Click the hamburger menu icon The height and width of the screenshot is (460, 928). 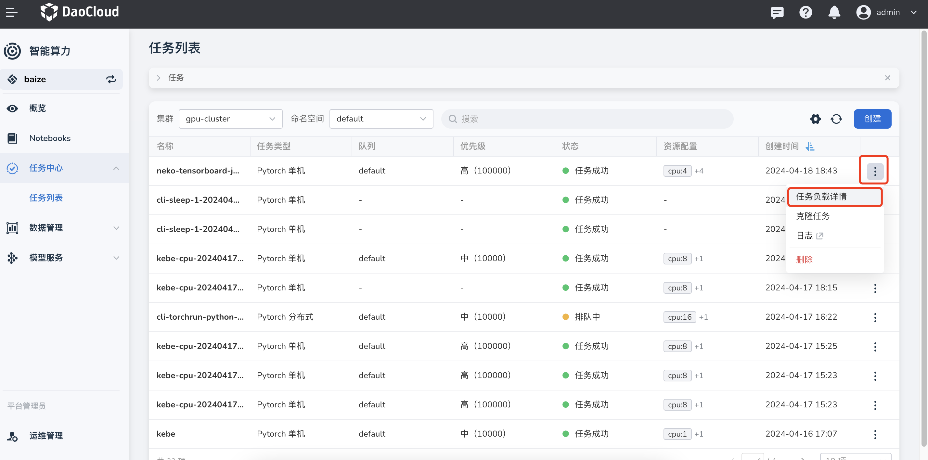11,12
